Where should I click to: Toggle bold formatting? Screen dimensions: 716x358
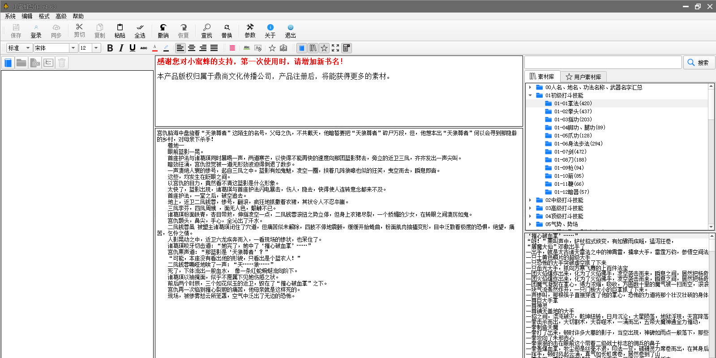[x=110, y=48]
